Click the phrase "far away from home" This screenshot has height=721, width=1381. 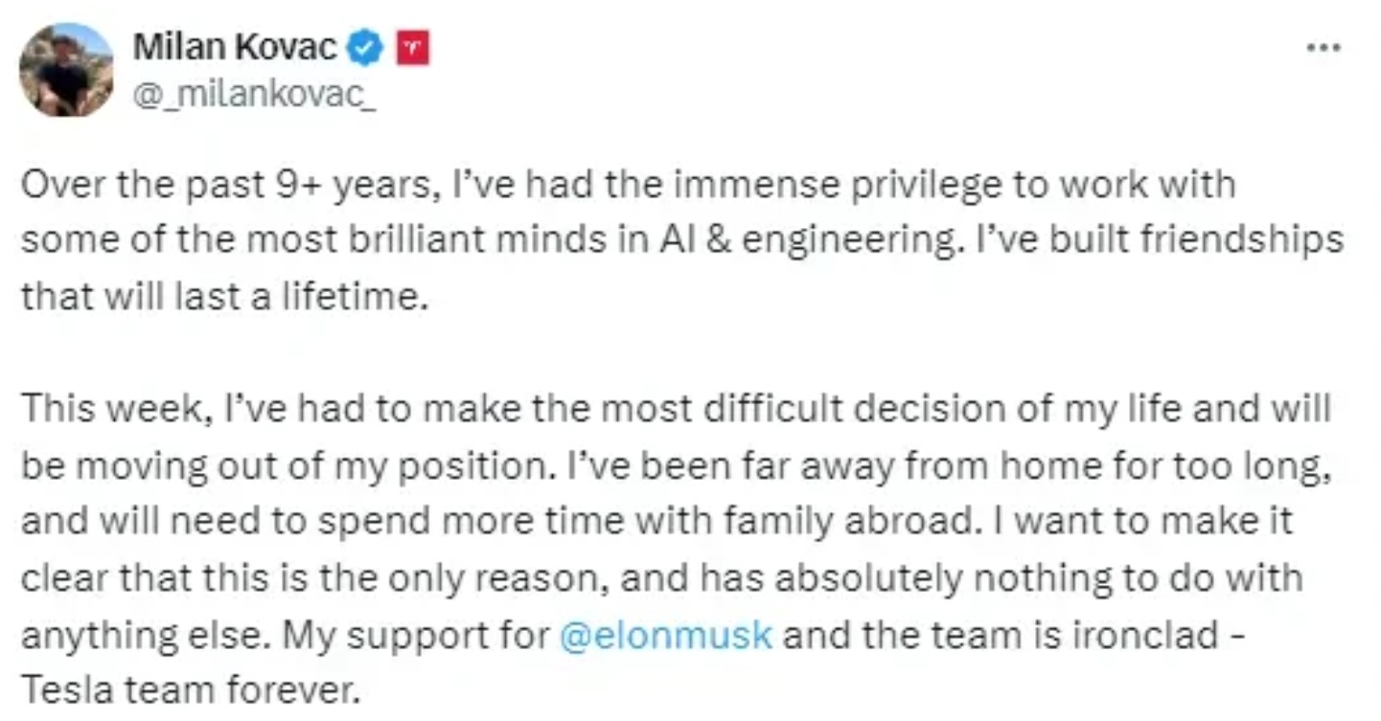[x=881, y=464]
